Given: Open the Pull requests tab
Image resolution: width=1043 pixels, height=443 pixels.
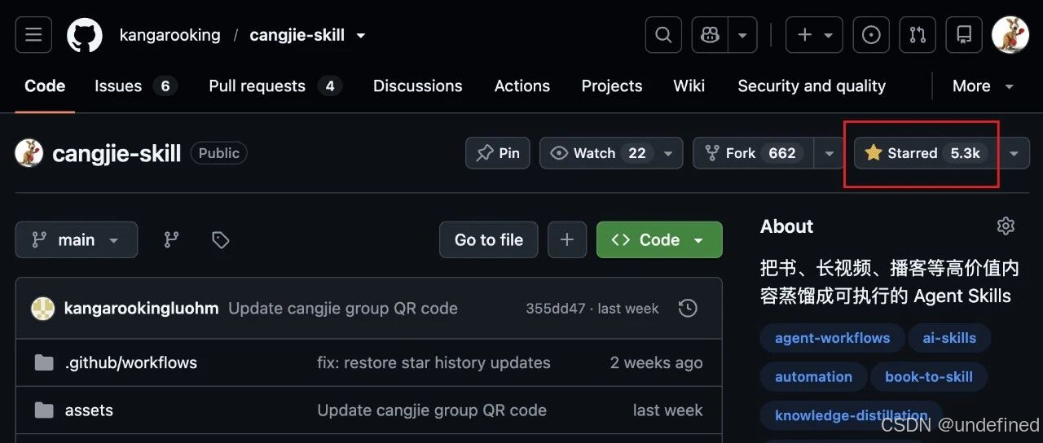Looking at the screenshot, I should (x=275, y=86).
